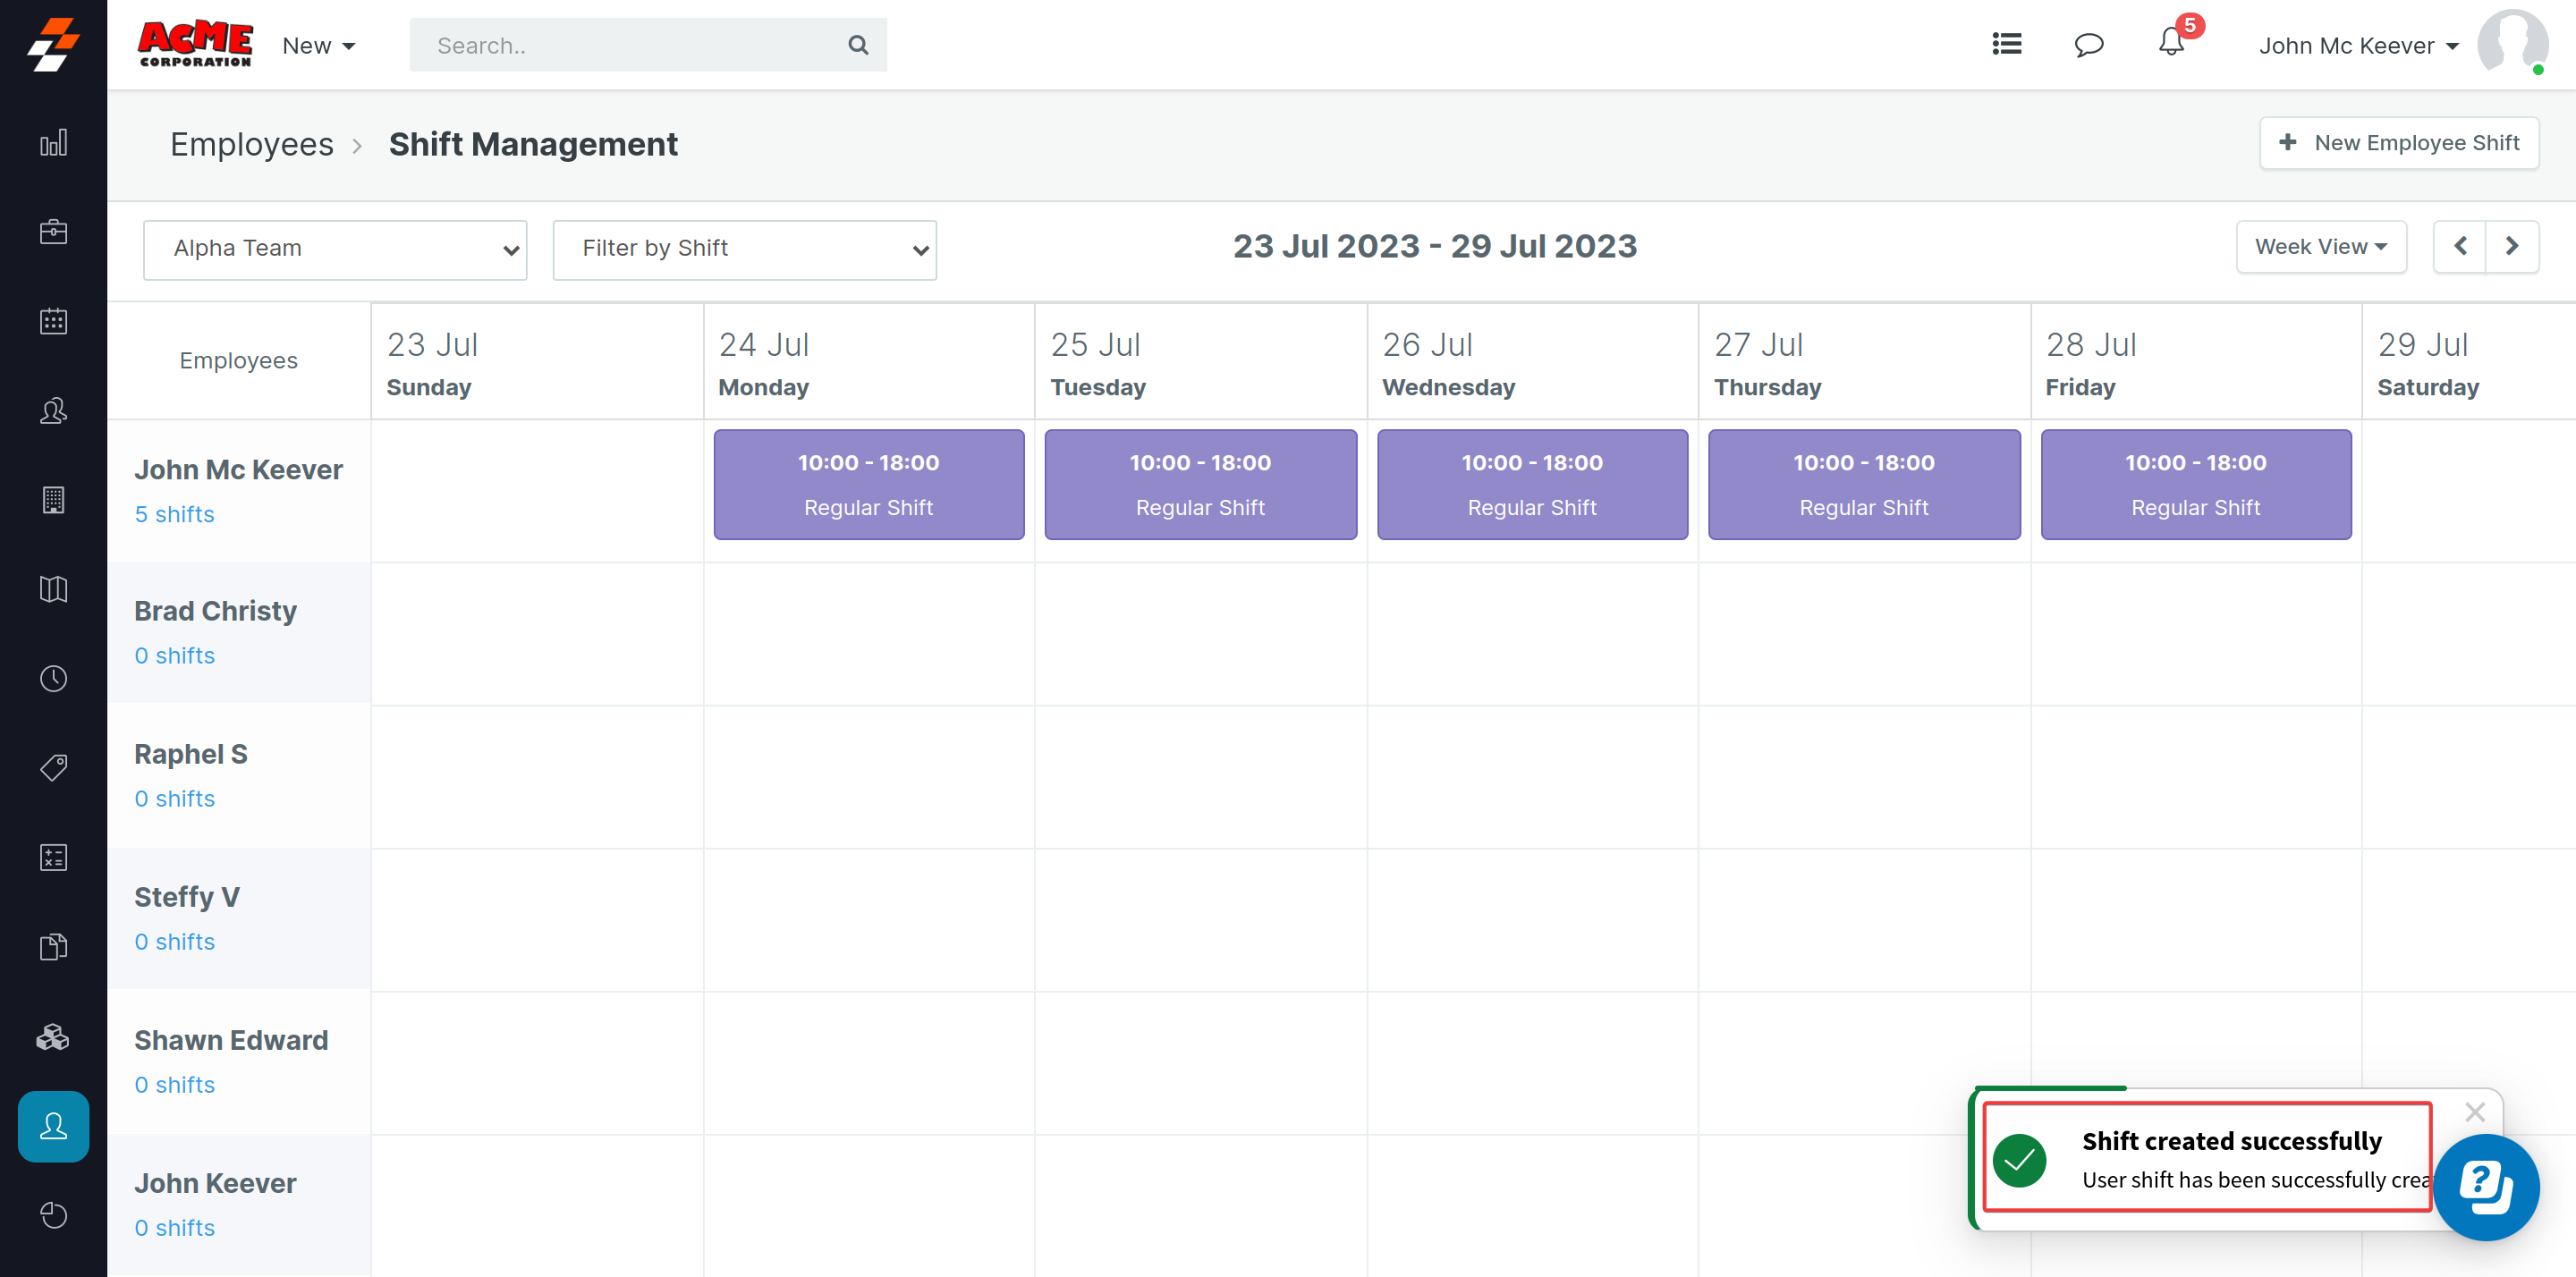Open the chat bubble messages icon
The image size is (2576, 1277).
click(2088, 45)
